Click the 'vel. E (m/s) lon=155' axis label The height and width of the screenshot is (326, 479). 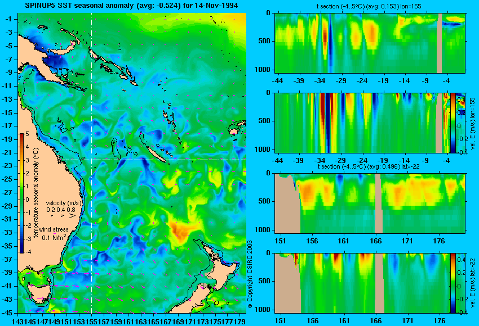click(473, 124)
